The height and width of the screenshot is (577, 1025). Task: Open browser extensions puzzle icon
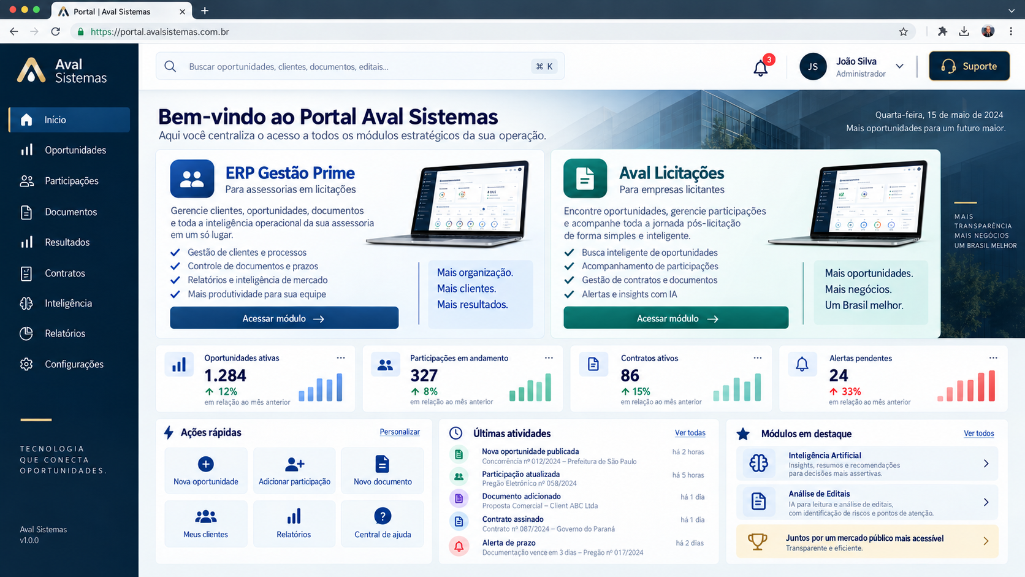pos(942,31)
